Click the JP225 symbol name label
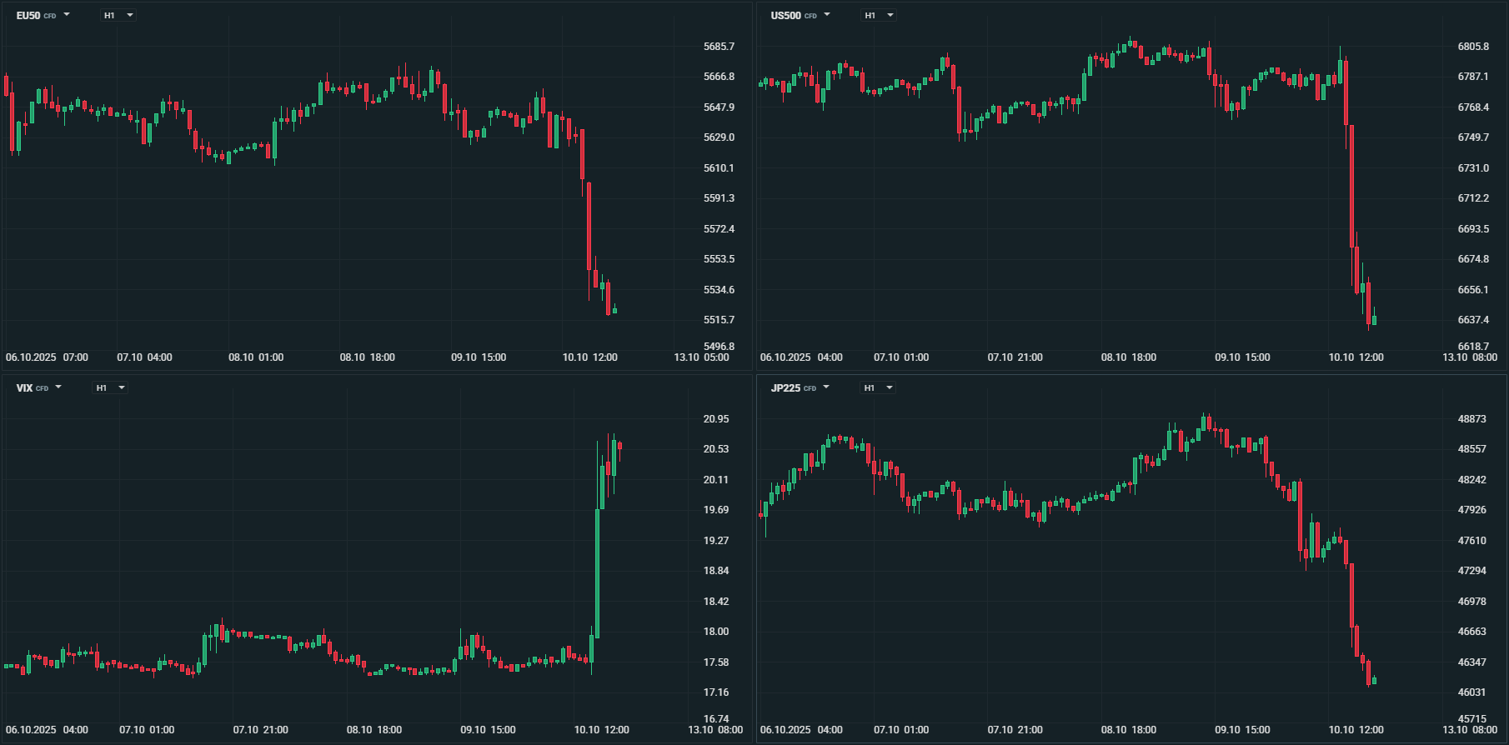This screenshot has height=745, width=1509. click(785, 388)
